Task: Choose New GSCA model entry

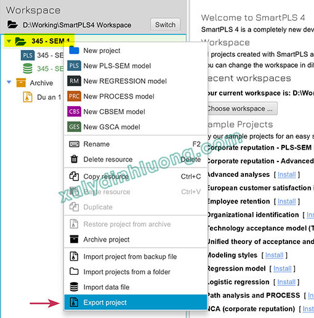Action: (135, 127)
